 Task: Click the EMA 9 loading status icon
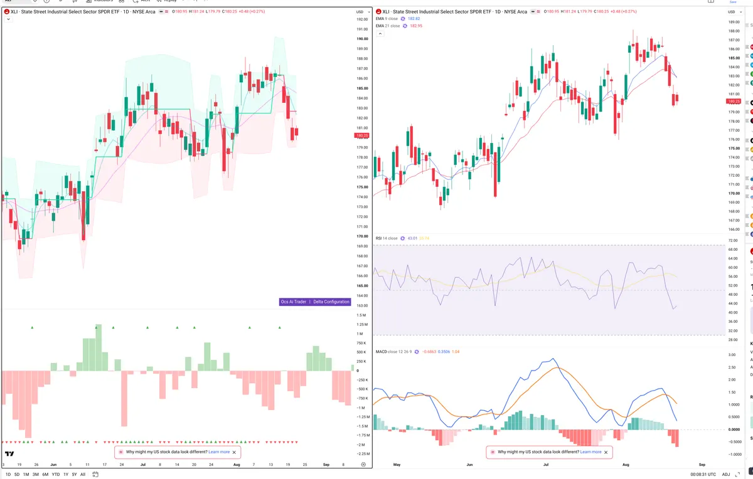pos(404,19)
